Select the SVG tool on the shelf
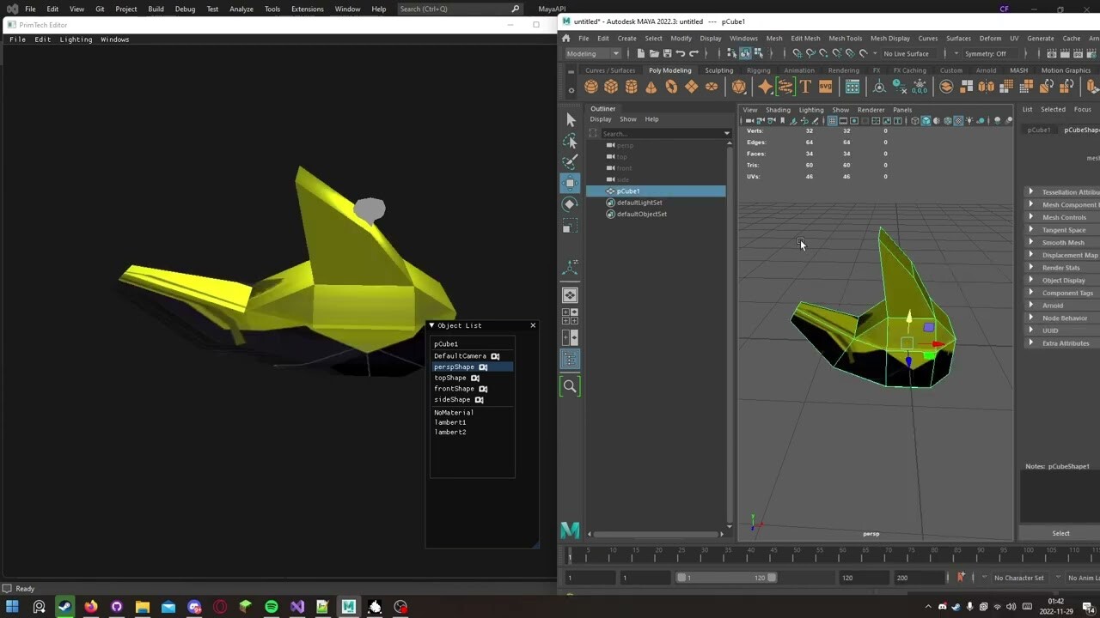The image size is (1100, 618). click(827, 86)
